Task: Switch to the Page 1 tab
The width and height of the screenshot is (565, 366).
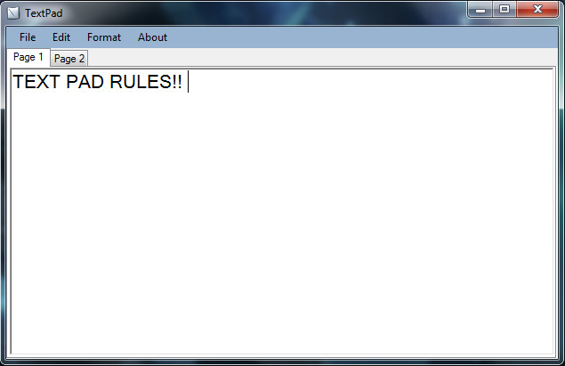Action: (28, 57)
